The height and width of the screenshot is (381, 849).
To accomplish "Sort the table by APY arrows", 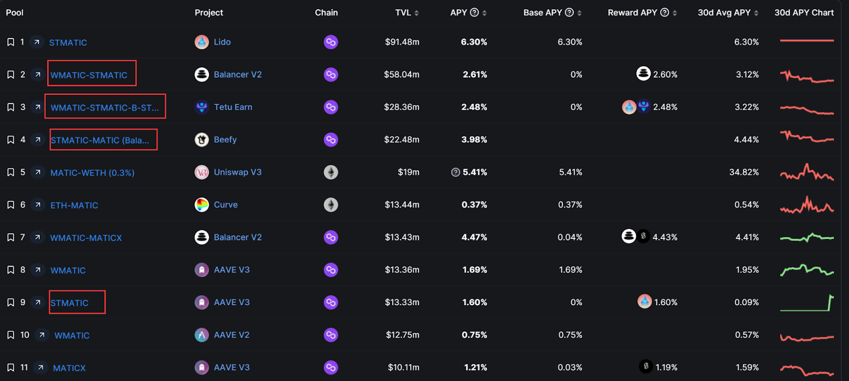I will pos(484,13).
